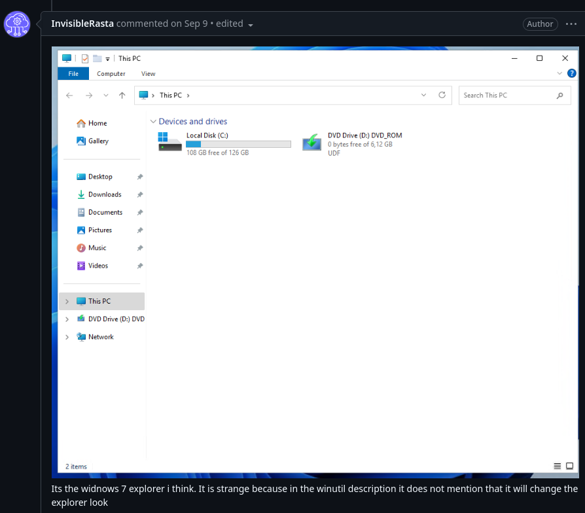Screen dimensions: 585x513
Task: Click the search magnifier icon
Action: coord(559,95)
